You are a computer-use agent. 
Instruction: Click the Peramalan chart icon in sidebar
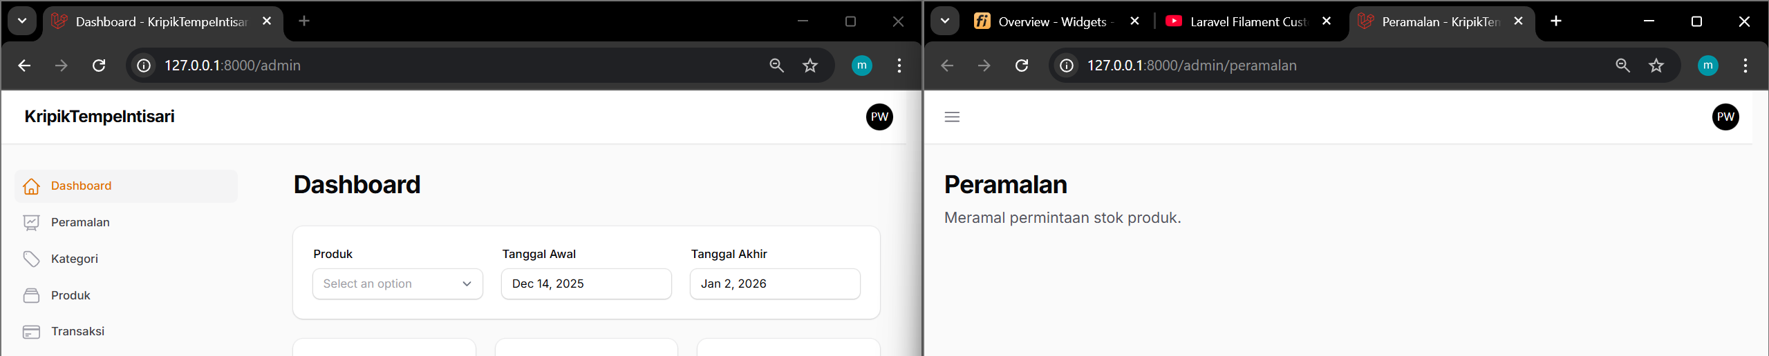click(31, 222)
